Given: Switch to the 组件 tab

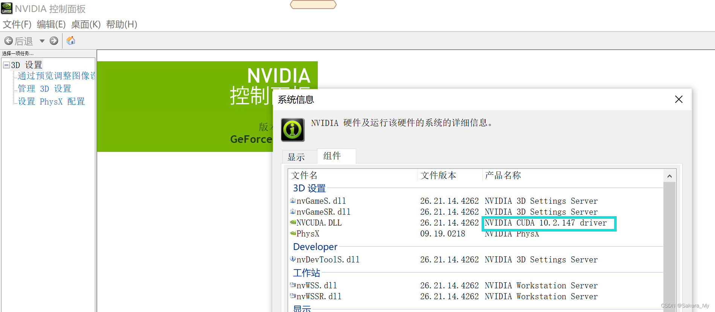Looking at the screenshot, I should click(336, 156).
